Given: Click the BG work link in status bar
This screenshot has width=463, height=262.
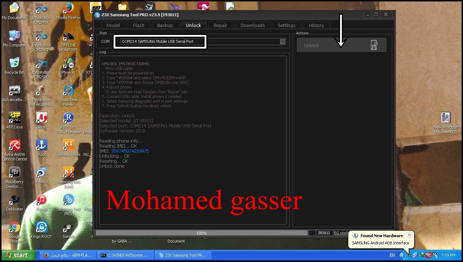Looking at the screenshot, I should (x=341, y=233).
